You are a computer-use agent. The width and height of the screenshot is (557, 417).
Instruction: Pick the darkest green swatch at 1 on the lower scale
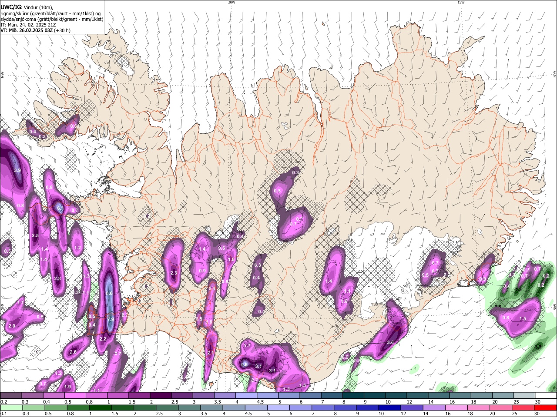click(x=100, y=407)
